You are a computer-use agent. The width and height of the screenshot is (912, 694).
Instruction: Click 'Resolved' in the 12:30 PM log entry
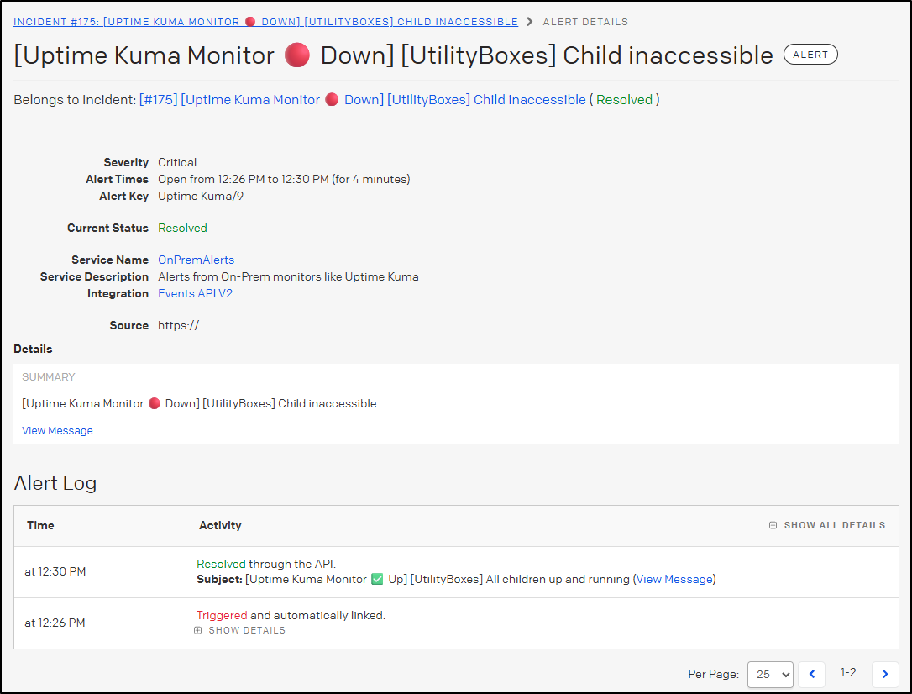(x=221, y=565)
